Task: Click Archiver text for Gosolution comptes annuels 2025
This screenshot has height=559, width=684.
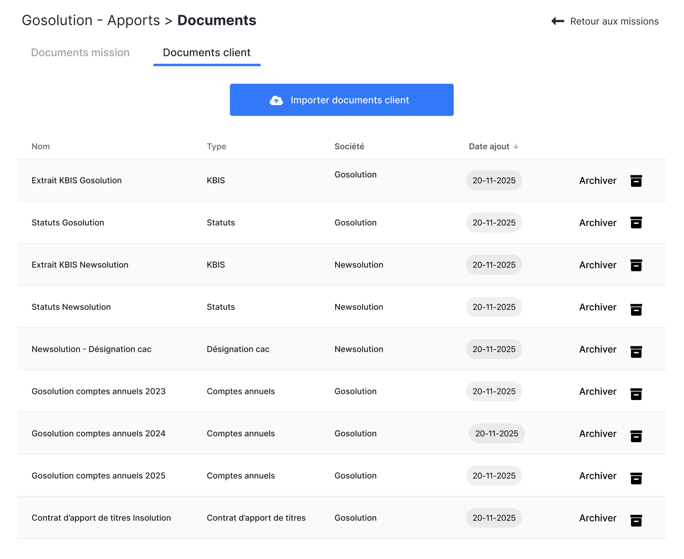Action: pyautogui.click(x=597, y=476)
